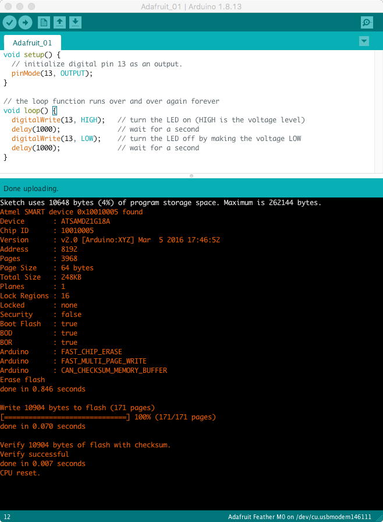
Task: Click 'Adafruit Feather M0 on /dev/cu.usbmodem146111' board status
Action: pos(300,517)
